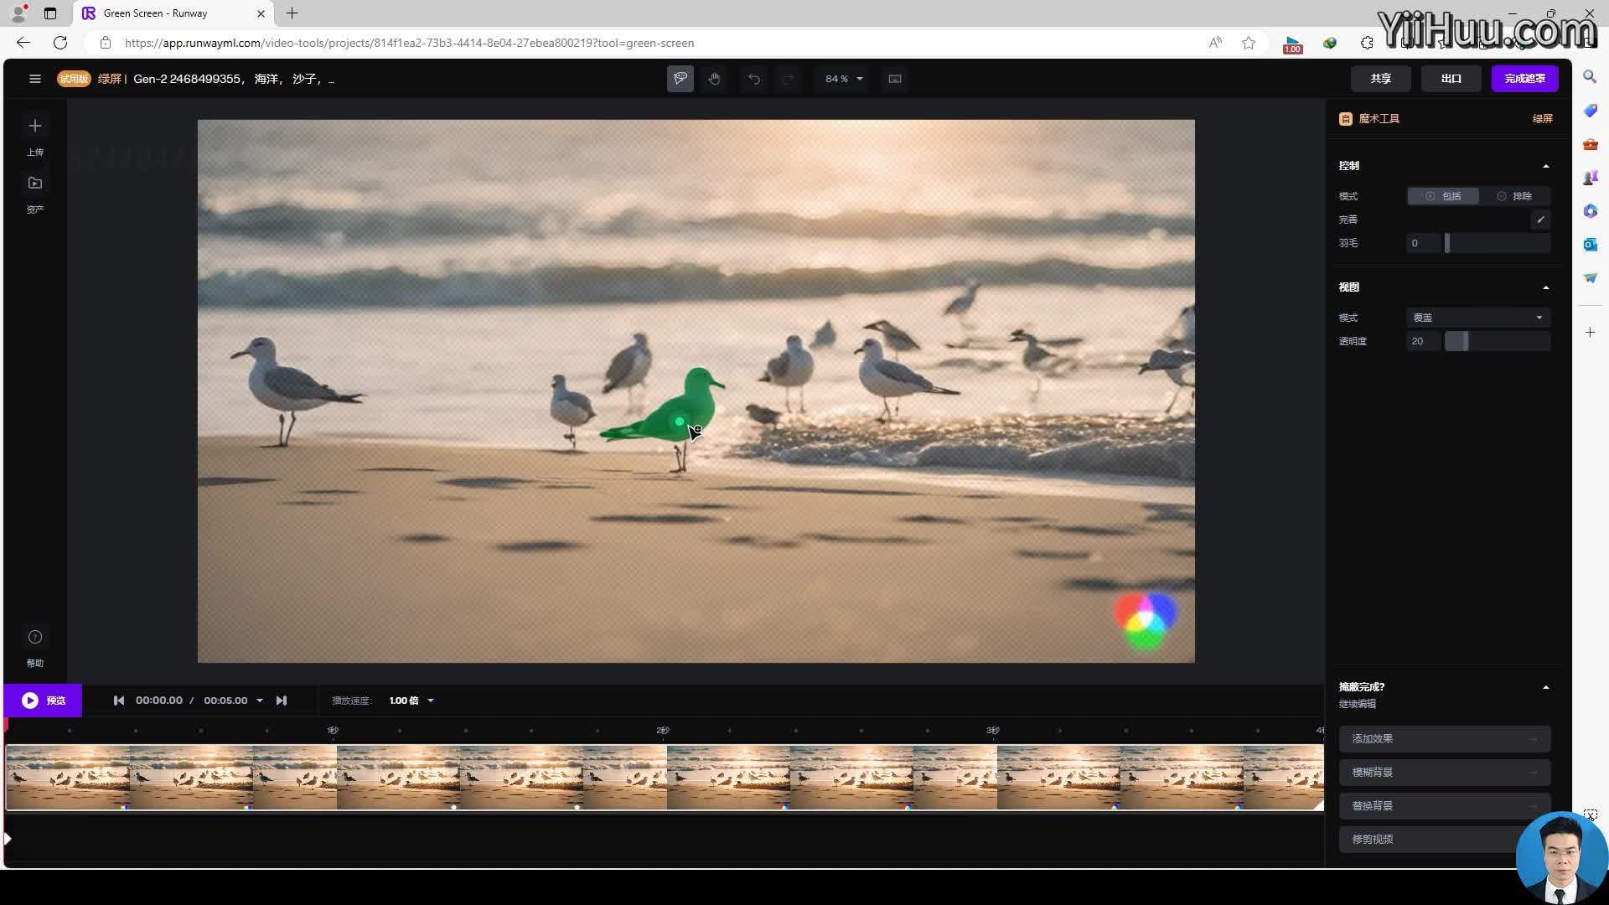Click the Trial (试用版) badge
Viewport: 1609px width, 905px height.
click(x=74, y=79)
